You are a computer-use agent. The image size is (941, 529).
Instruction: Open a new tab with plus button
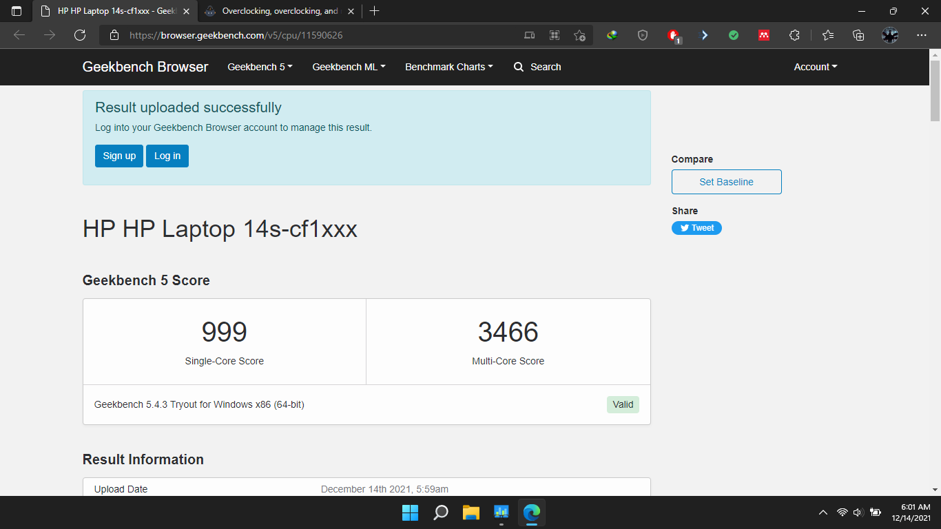tap(374, 11)
